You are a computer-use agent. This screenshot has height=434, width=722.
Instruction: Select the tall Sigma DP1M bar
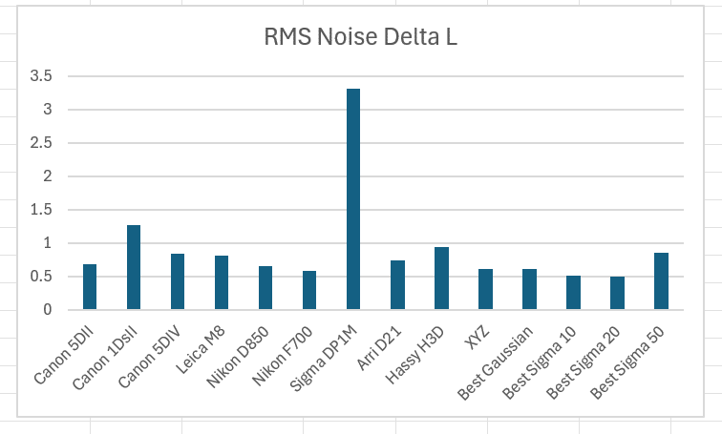353,199
